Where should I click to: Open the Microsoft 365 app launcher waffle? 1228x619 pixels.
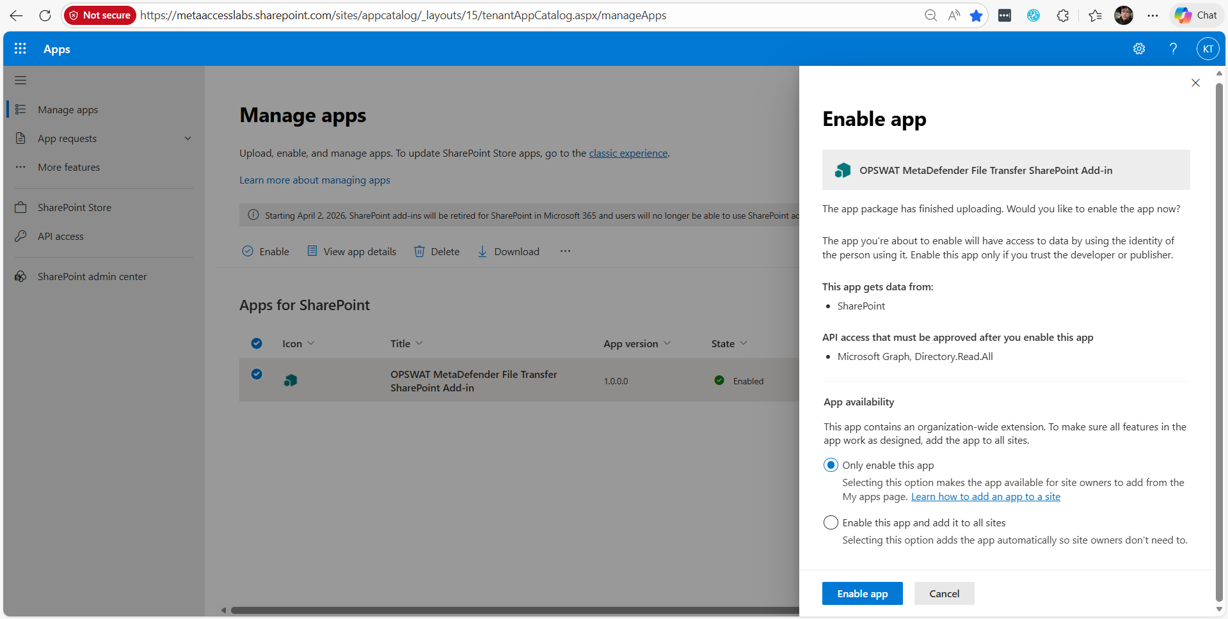point(20,49)
